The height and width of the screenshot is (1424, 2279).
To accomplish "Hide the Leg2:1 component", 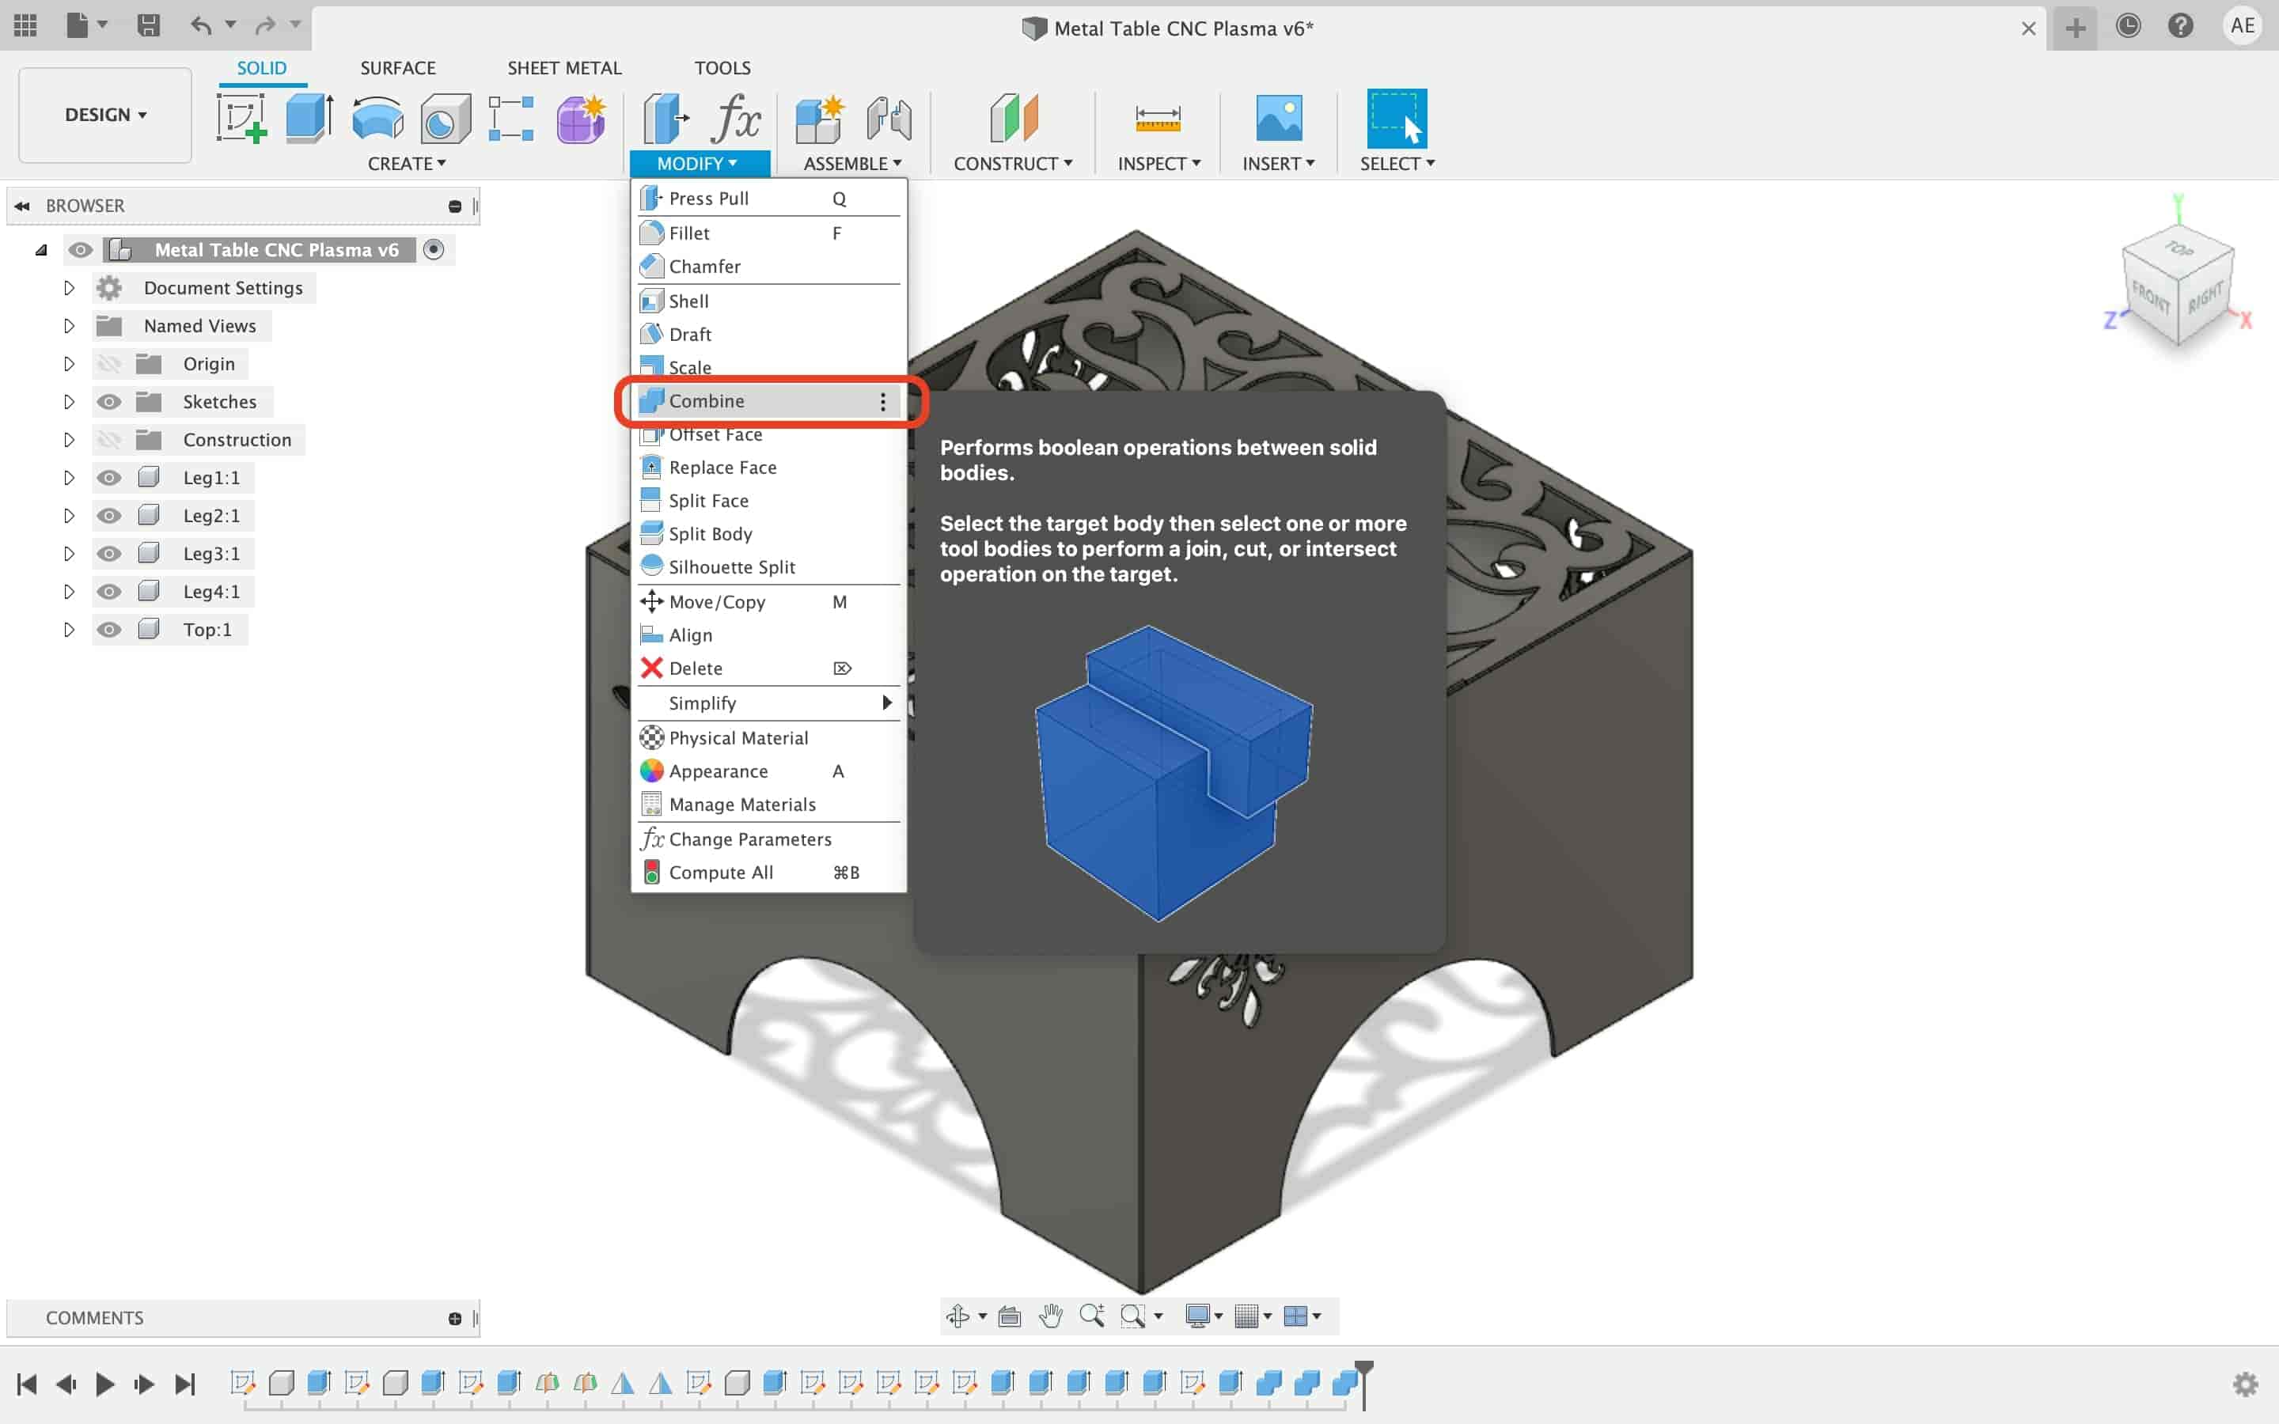I will 109,515.
